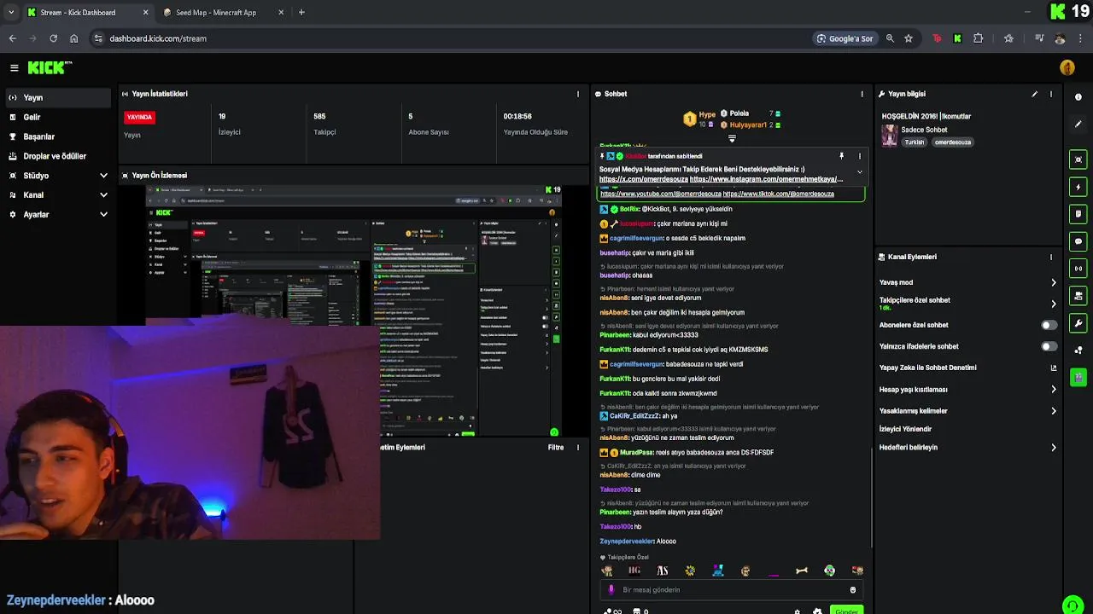Open the x.com/omerrdesouza pinned link
This screenshot has height=614, width=1093.
tap(643, 179)
